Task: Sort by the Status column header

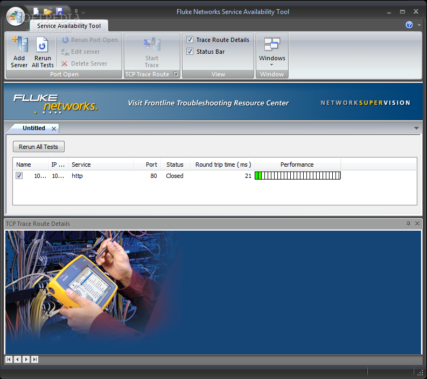Action: tap(175, 165)
